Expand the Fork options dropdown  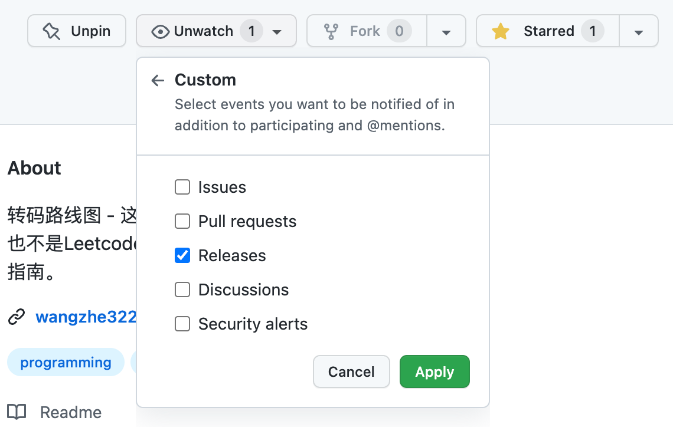point(446,32)
